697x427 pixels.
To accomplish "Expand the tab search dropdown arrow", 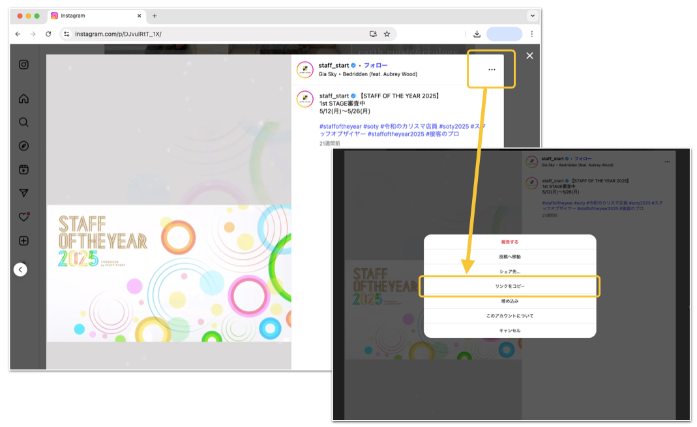I will pos(533,16).
